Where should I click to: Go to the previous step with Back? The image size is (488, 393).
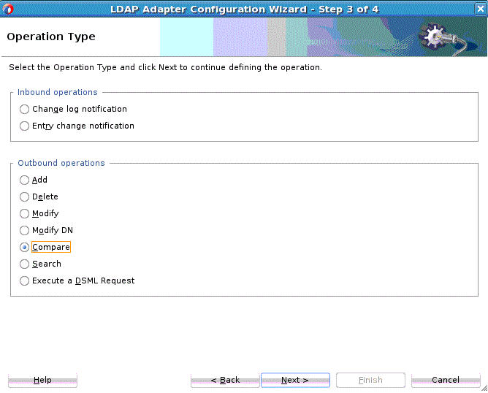click(225, 381)
